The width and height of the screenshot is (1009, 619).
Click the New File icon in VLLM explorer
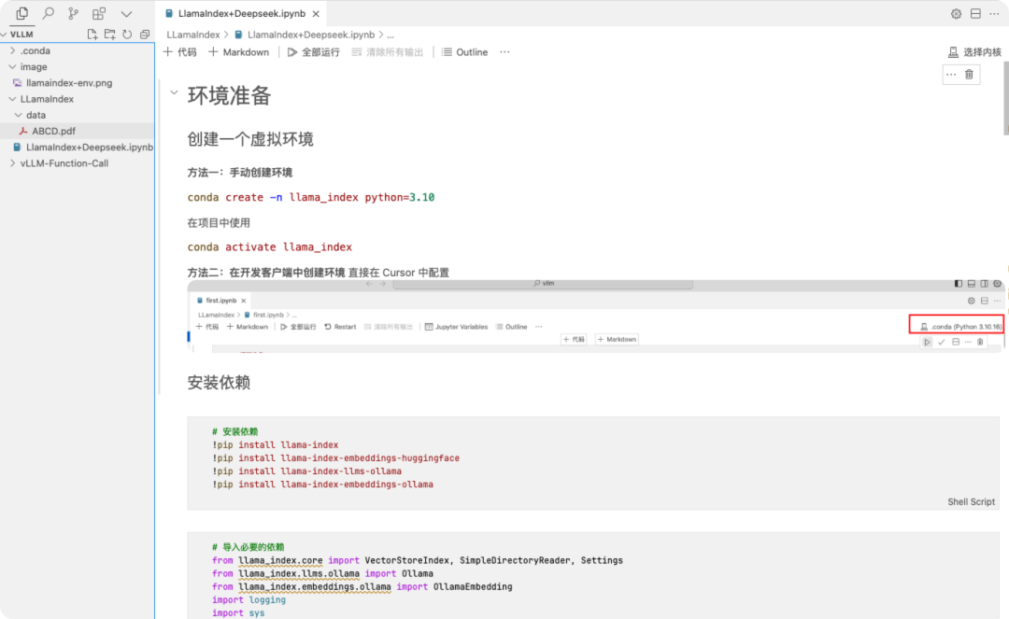click(x=92, y=34)
